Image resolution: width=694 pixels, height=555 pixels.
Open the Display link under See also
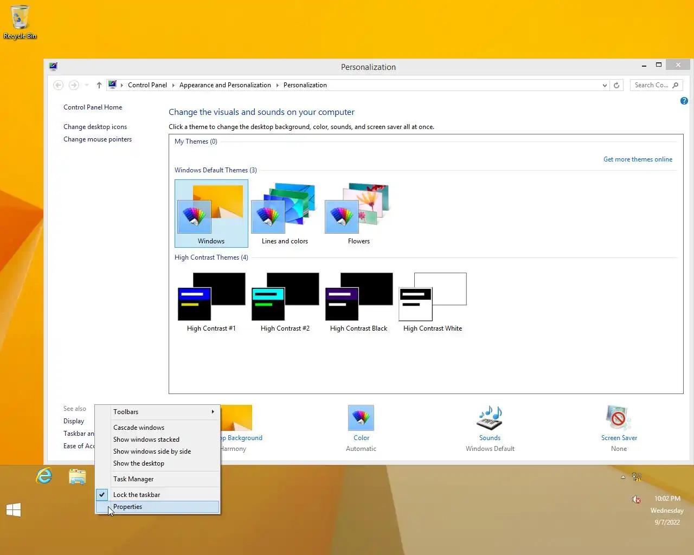tap(74, 421)
